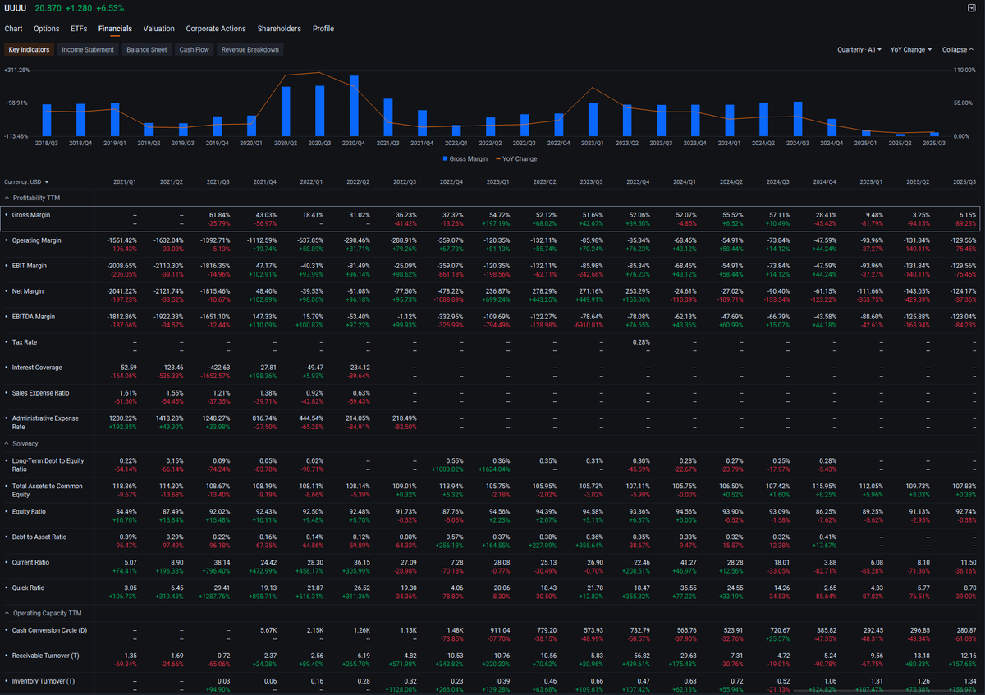Open the YoY Change dropdown
This screenshot has width=985, height=695.
911,49
